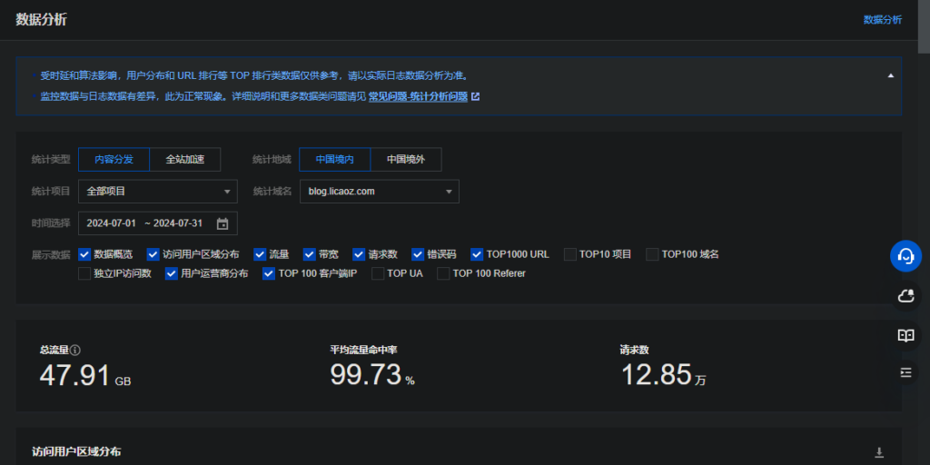The height and width of the screenshot is (465, 930).
Task: Click the 47.91 GB total traffic value
Action: [x=84, y=375]
